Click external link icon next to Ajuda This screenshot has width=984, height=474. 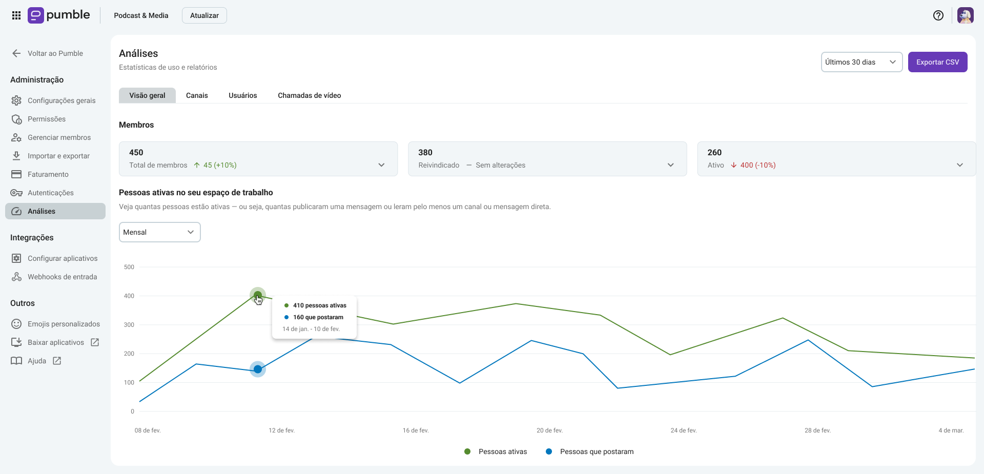pos(57,361)
